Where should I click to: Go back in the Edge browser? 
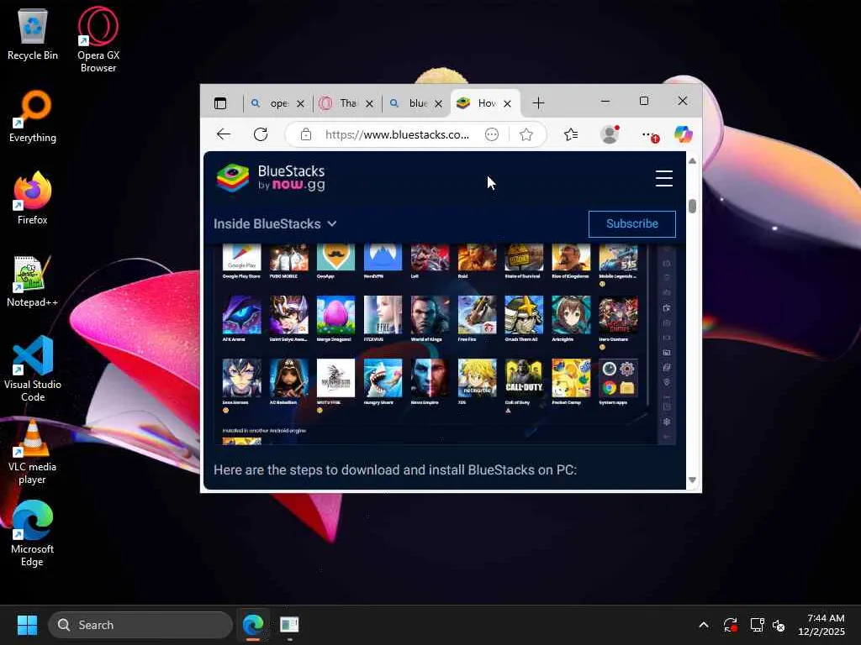224,134
